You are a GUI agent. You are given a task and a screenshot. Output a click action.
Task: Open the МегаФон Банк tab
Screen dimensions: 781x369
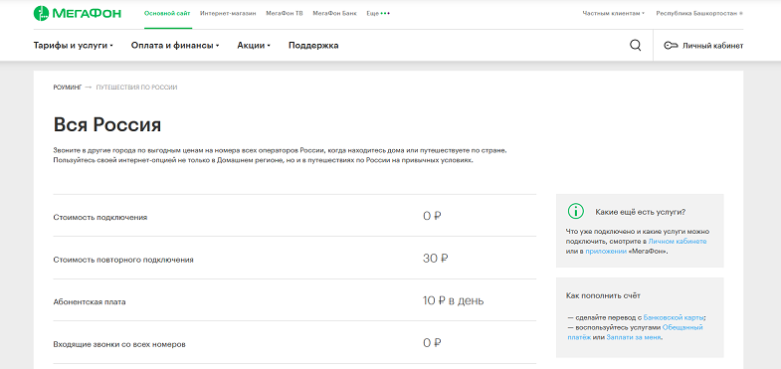tap(334, 14)
